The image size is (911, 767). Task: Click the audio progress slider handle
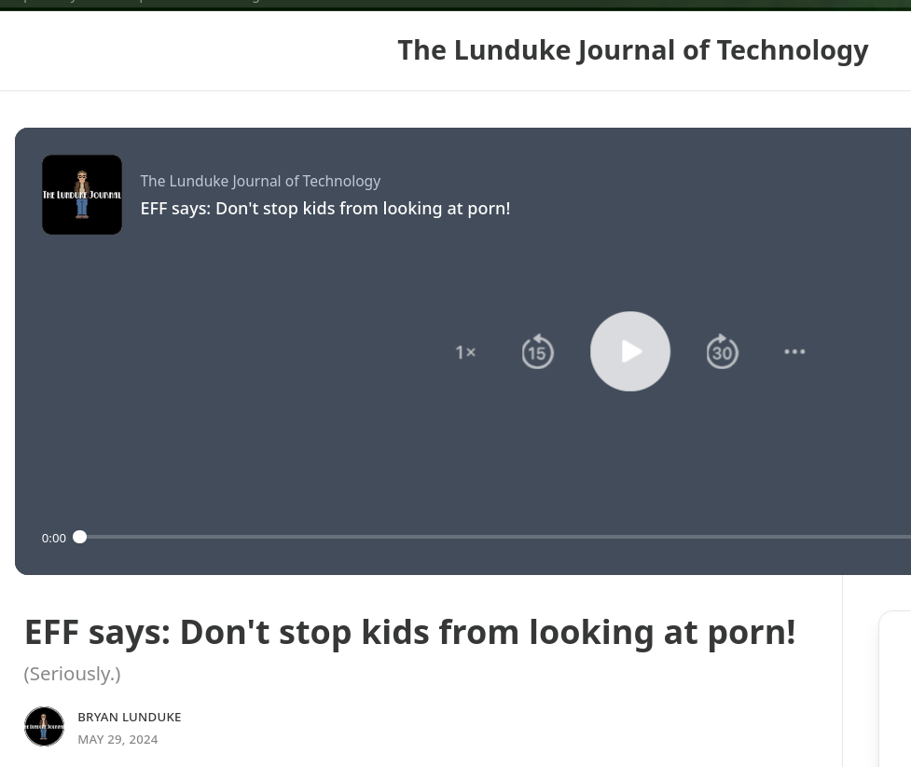point(79,537)
